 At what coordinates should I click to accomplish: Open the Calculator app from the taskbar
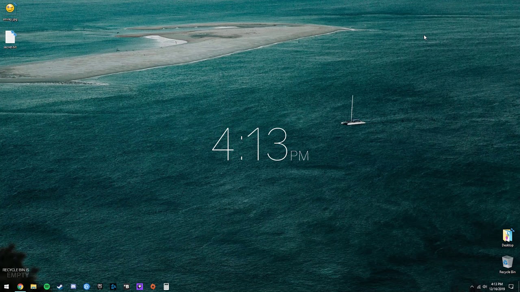click(166, 287)
